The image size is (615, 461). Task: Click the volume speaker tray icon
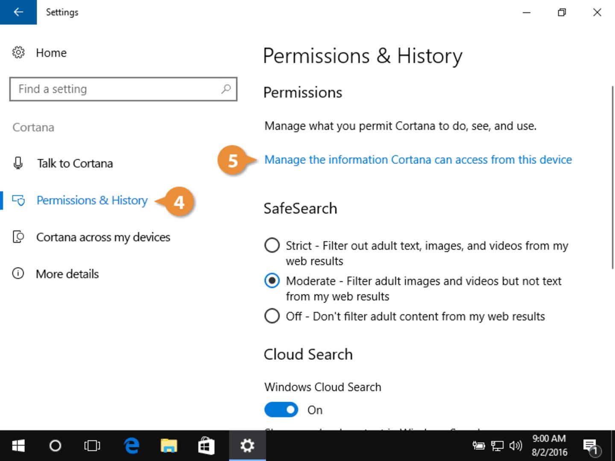click(x=515, y=446)
